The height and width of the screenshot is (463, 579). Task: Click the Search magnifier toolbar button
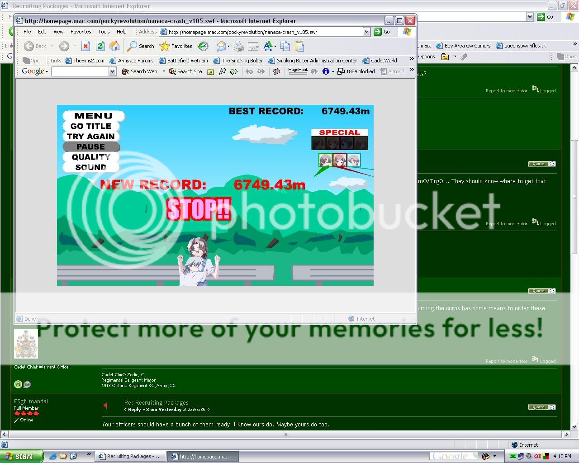140,46
